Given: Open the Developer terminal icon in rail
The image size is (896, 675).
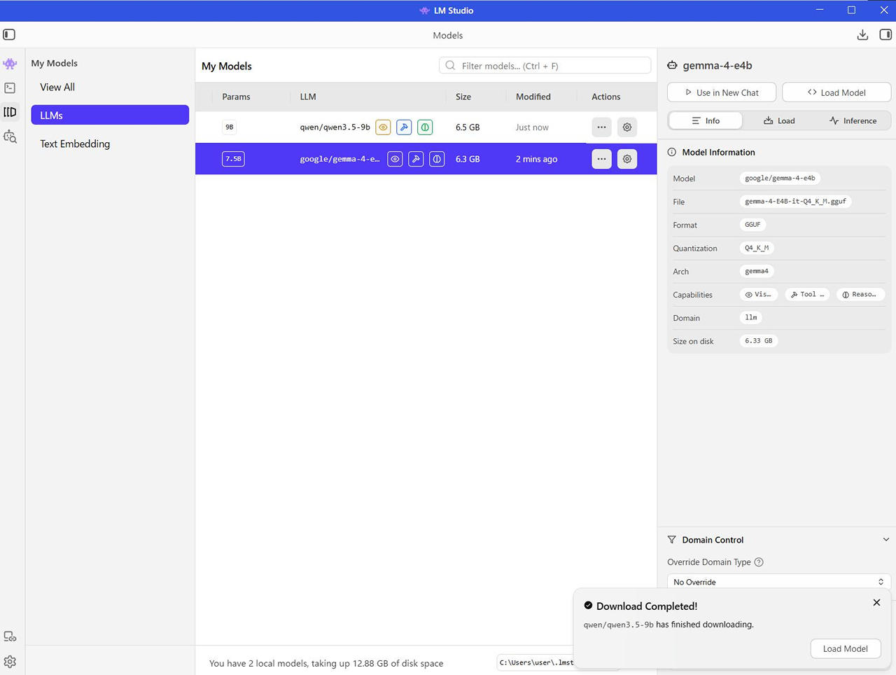Looking at the screenshot, I should point(10,88).
